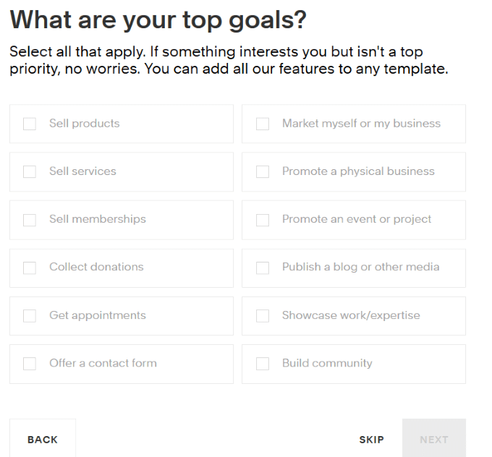Image resolution: width=492 pixels, height=457 pixels.
Task: Select the Sell memberships checkbox
Action: (30, 220)
